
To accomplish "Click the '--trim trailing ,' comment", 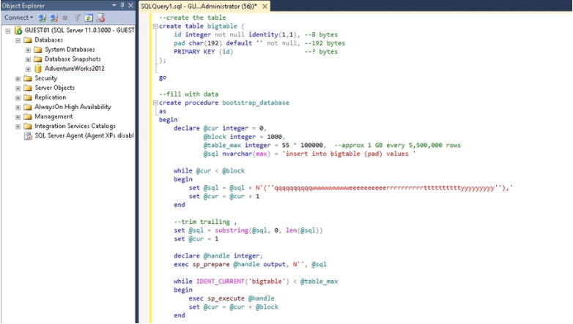I will 205,222.
